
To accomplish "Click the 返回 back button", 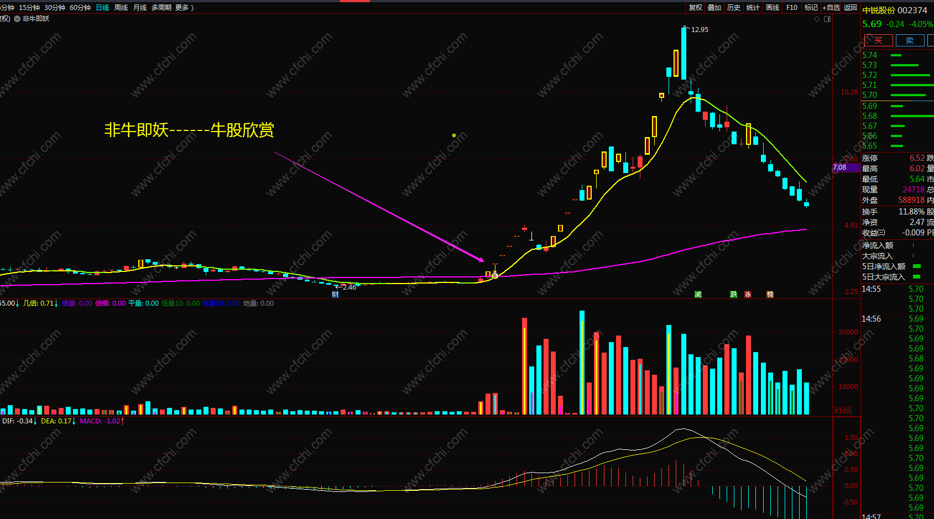I will pyautogui.click(x=850, y=8).
